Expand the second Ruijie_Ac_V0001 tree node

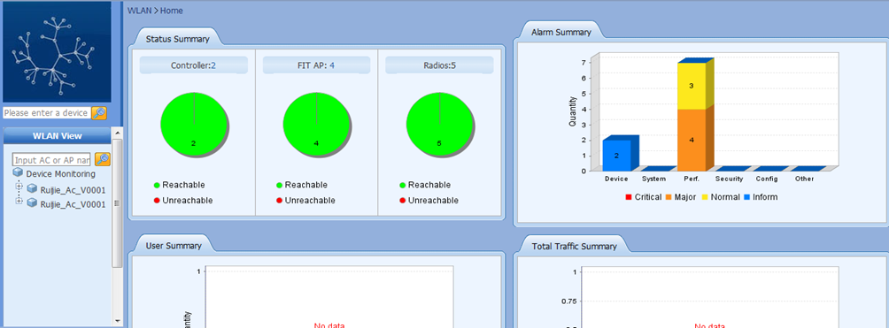click(x=19, y=201)
